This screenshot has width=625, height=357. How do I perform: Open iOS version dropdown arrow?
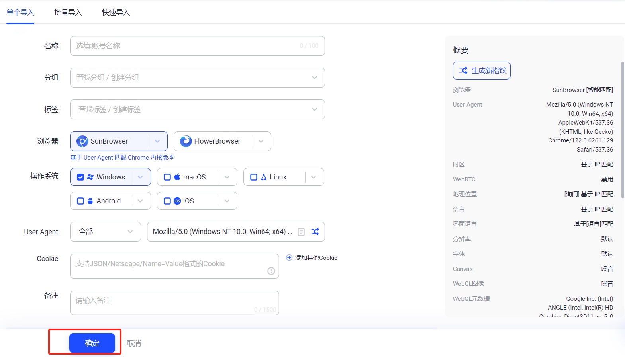coord(227,201)
